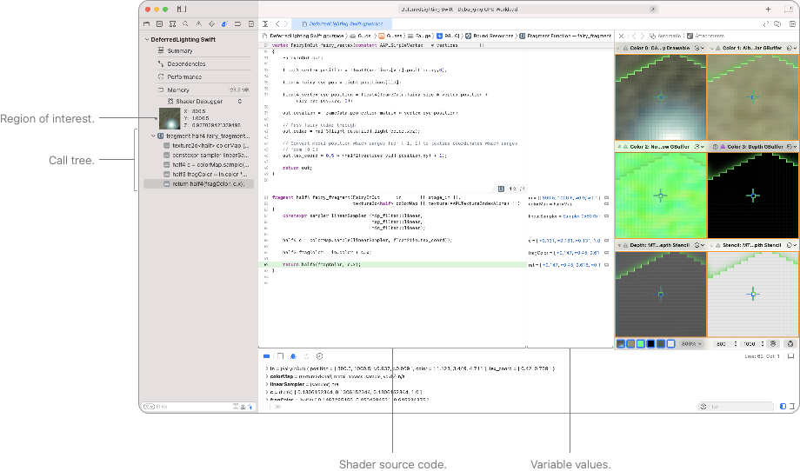Viewport: 800px width, 471px height.
Task: Toggle the blue channel color swatch
Action: click(650, 344)
